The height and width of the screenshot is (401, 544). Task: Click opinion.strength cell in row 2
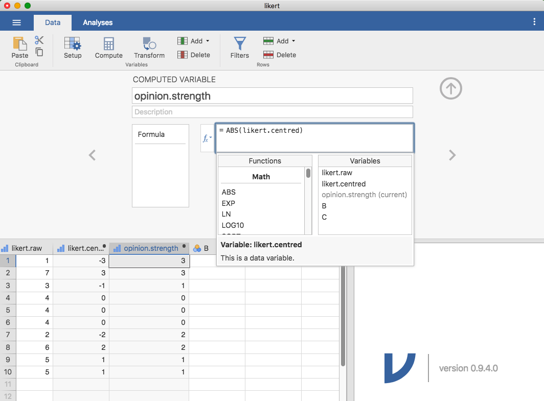coord(149,273)
